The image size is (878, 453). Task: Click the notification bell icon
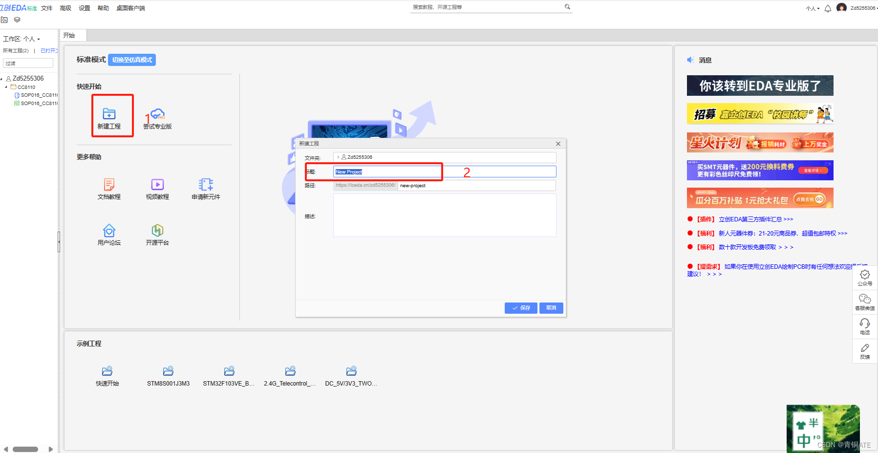(x=828, y=8)
